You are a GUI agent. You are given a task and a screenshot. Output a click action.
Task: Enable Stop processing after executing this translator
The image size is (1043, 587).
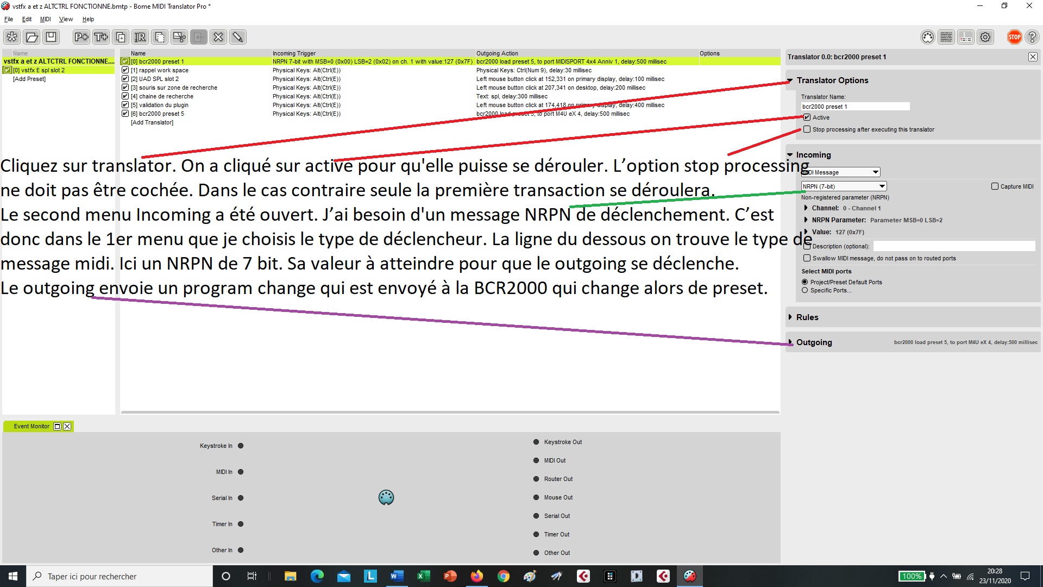(807, 129)
